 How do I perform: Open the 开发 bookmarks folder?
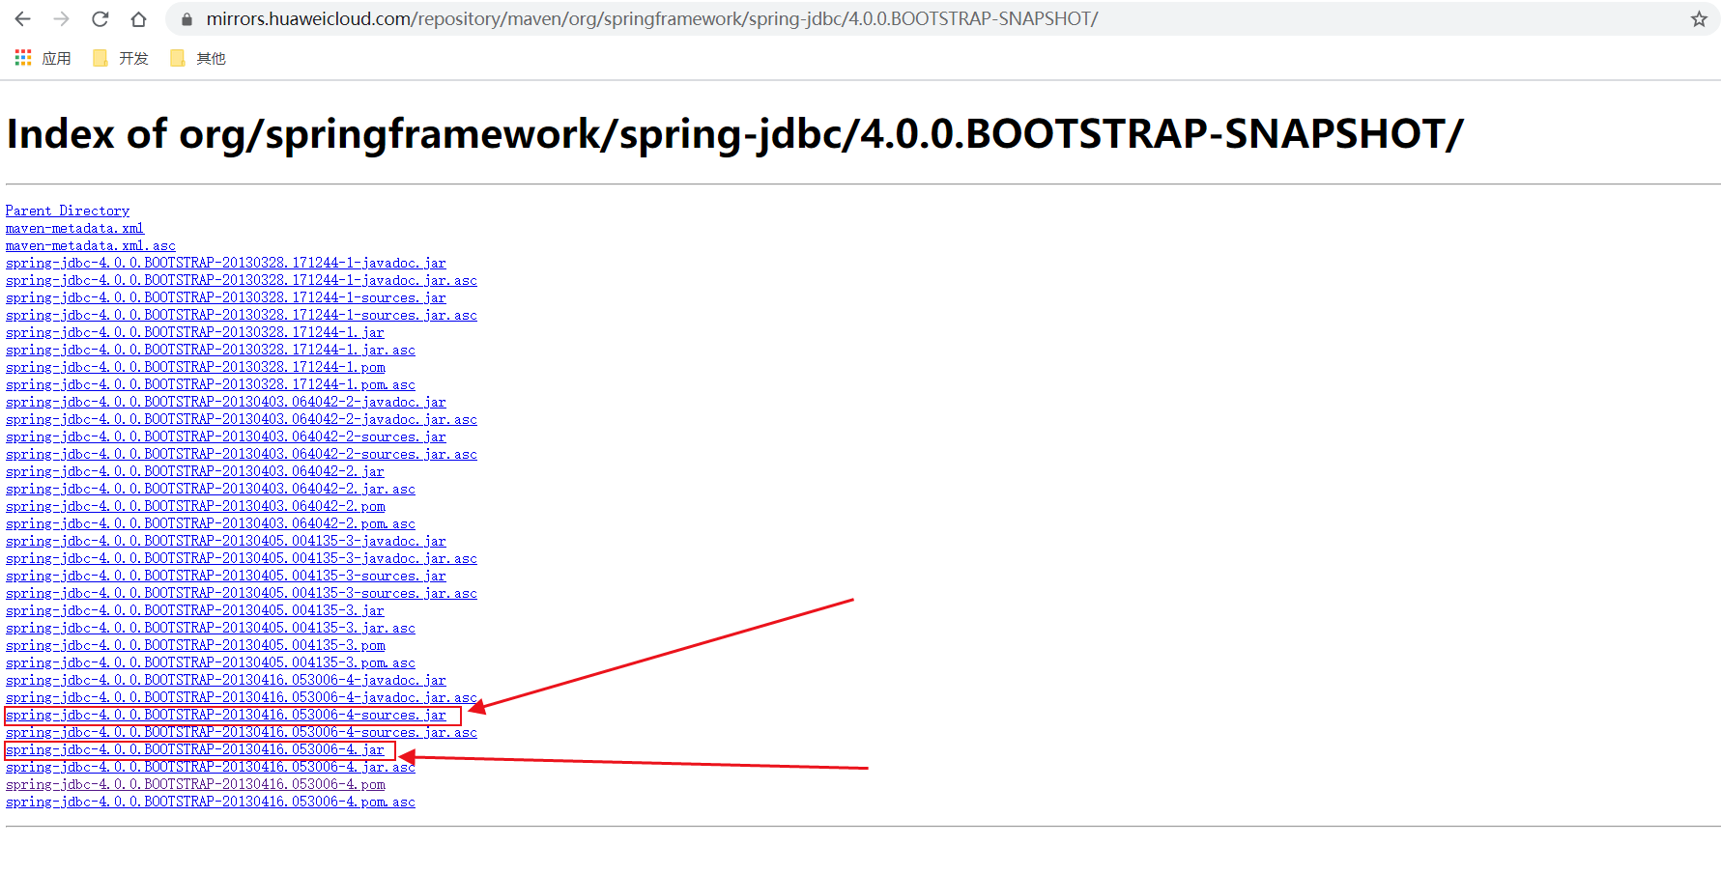121,59
